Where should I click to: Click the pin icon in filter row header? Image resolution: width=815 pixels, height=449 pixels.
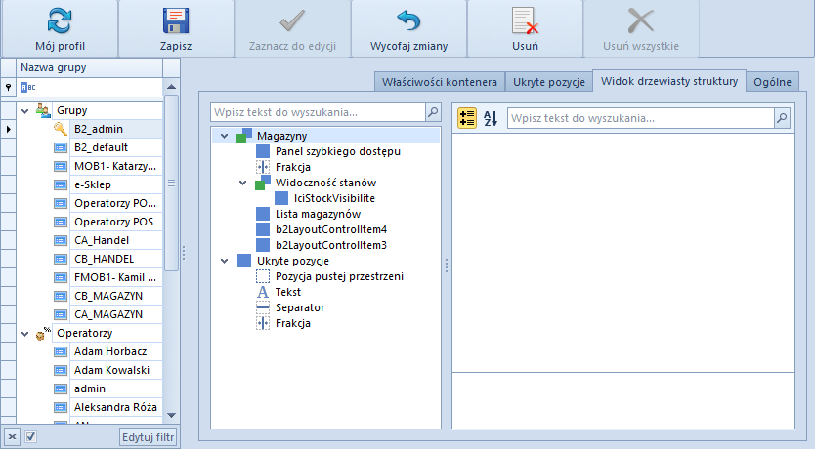9,87
